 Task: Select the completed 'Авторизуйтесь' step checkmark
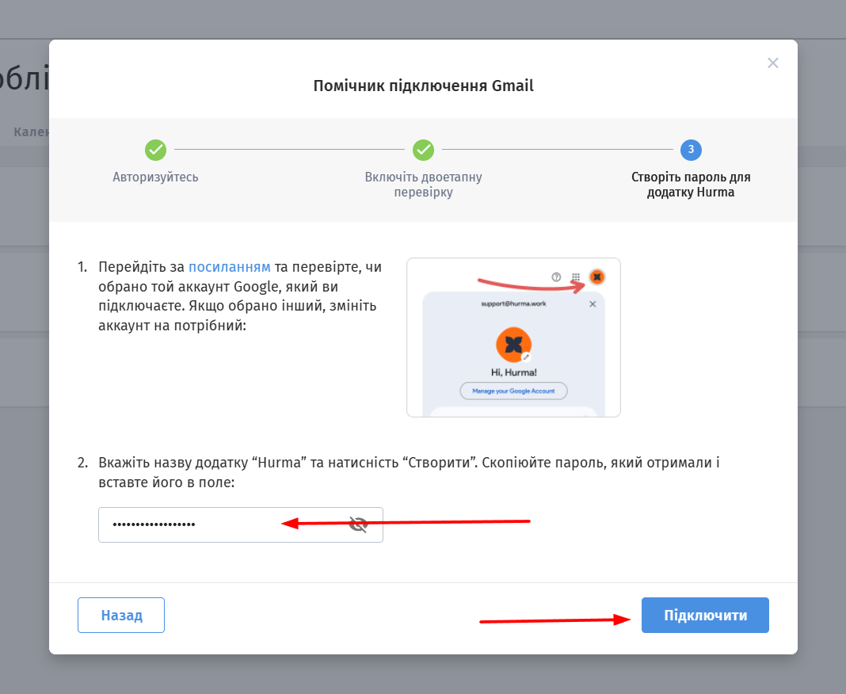coord(155,150)
